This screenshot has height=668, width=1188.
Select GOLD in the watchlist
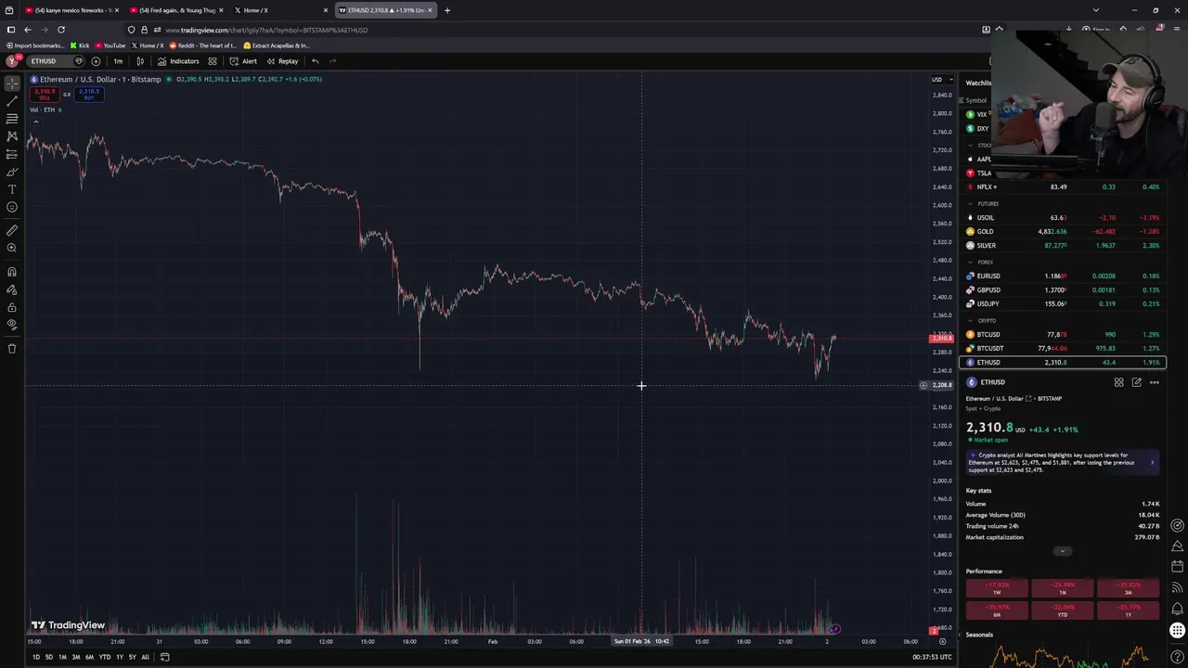tap(1063, 231)
